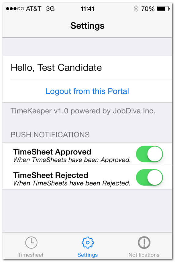Disable TimeSheet Approved notifications switch

tap(149, 154)
